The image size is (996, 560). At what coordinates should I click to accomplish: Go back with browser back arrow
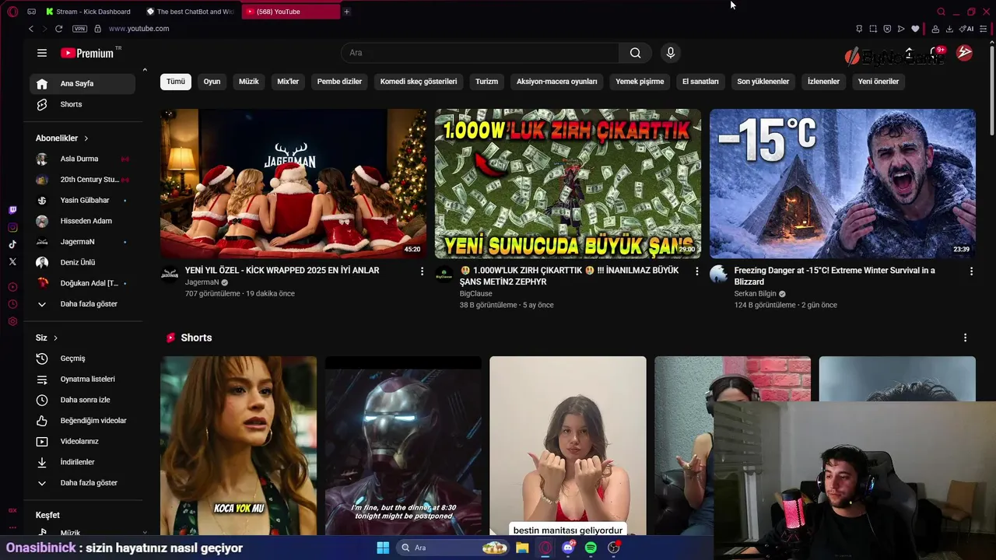(31, 29)
